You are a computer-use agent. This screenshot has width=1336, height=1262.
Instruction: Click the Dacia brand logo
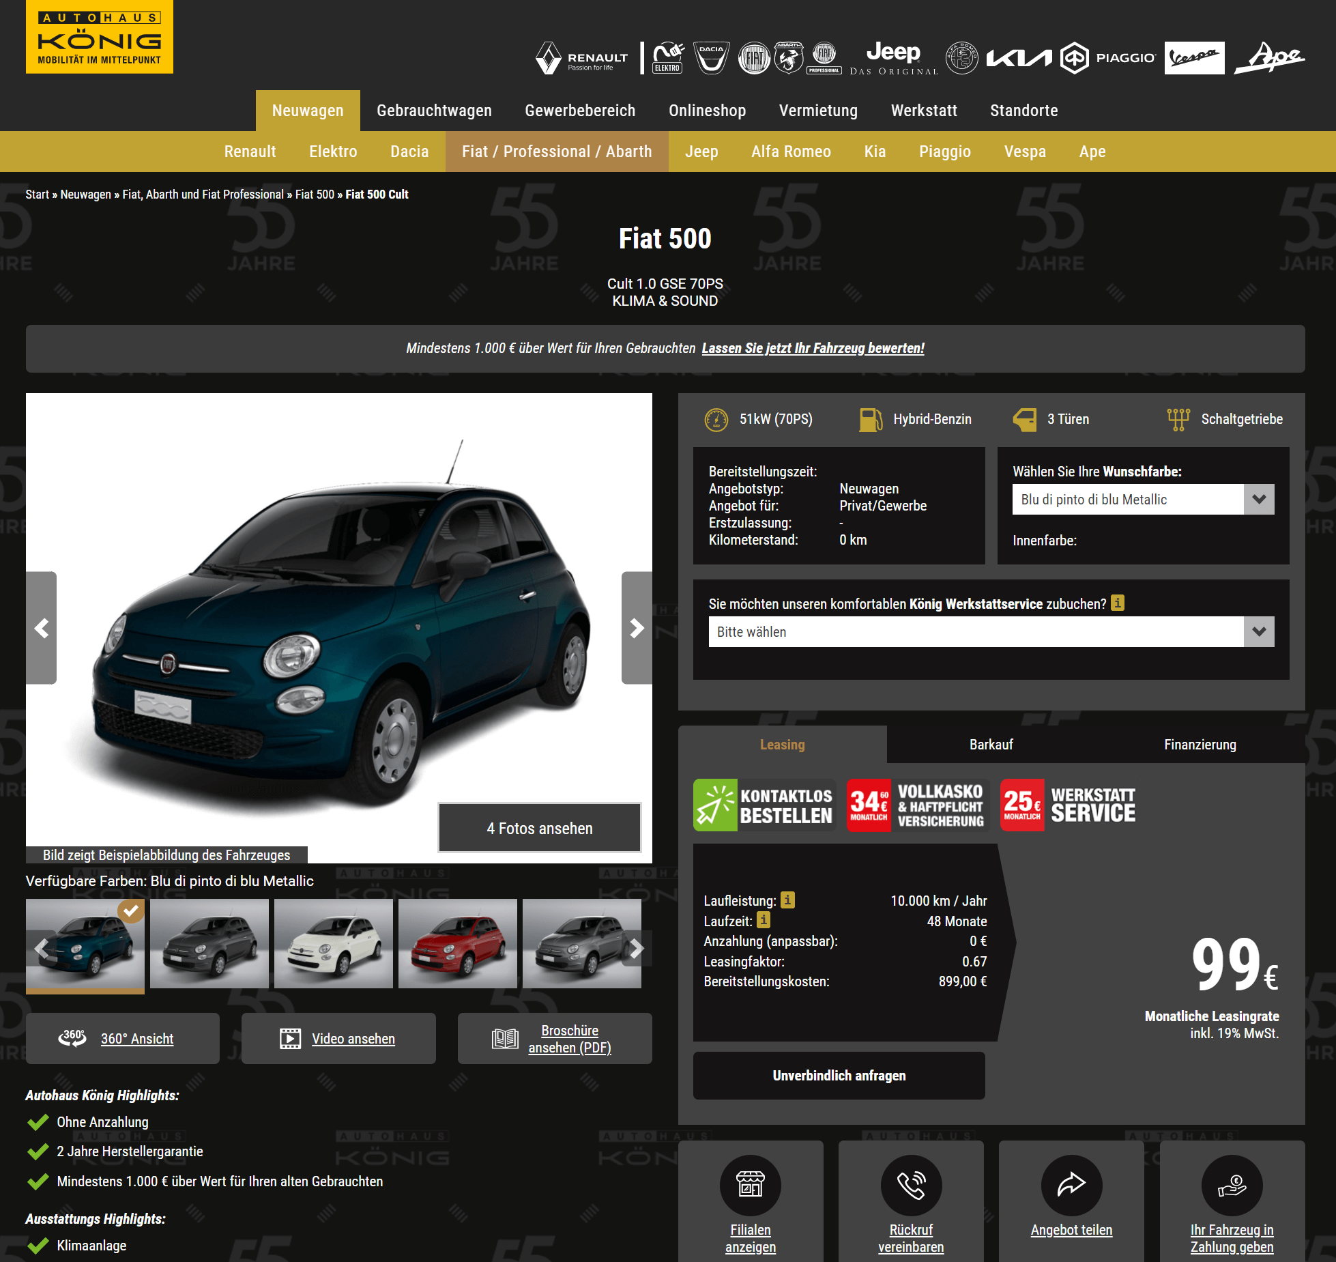coord(711,58)
